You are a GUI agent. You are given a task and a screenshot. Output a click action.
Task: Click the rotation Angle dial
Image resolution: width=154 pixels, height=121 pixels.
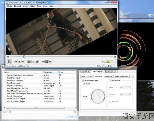(x=98, y=96)
